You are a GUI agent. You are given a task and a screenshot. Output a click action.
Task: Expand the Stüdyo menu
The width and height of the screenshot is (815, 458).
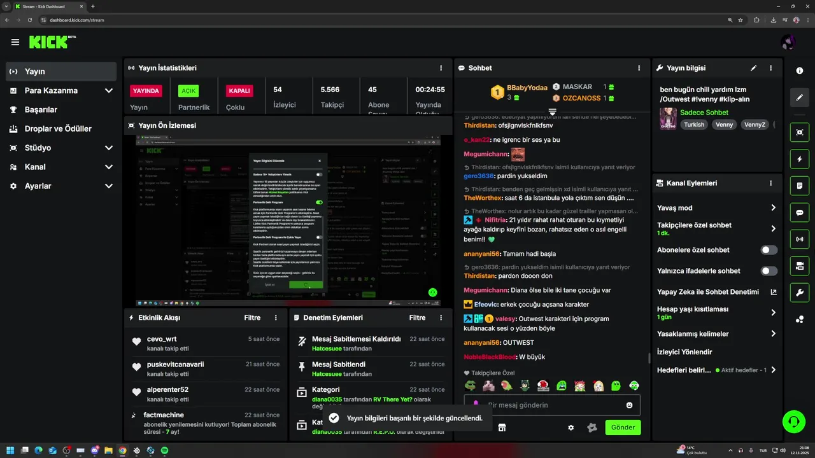tap(109, 148)
